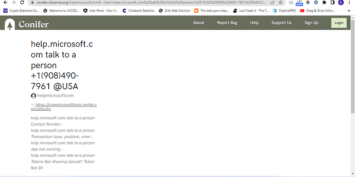Open Report Bug in navigation

(x=227, y=23)
